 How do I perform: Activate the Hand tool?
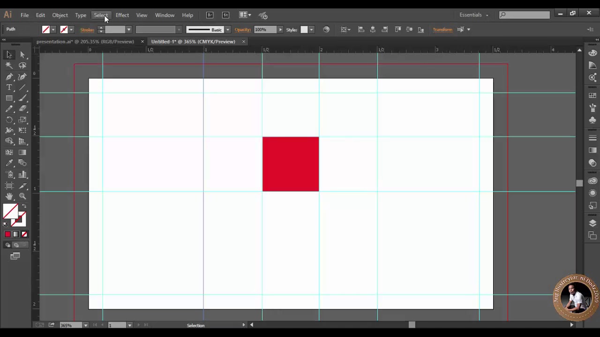pos(9,196)
